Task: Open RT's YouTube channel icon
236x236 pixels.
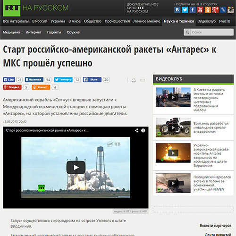Action: pyautogui.click(x=200, y=10)
